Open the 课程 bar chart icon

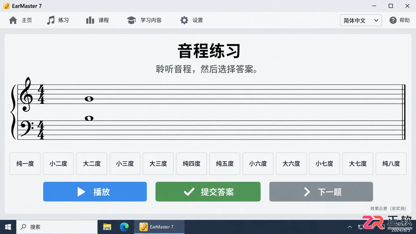coord(90,20)
